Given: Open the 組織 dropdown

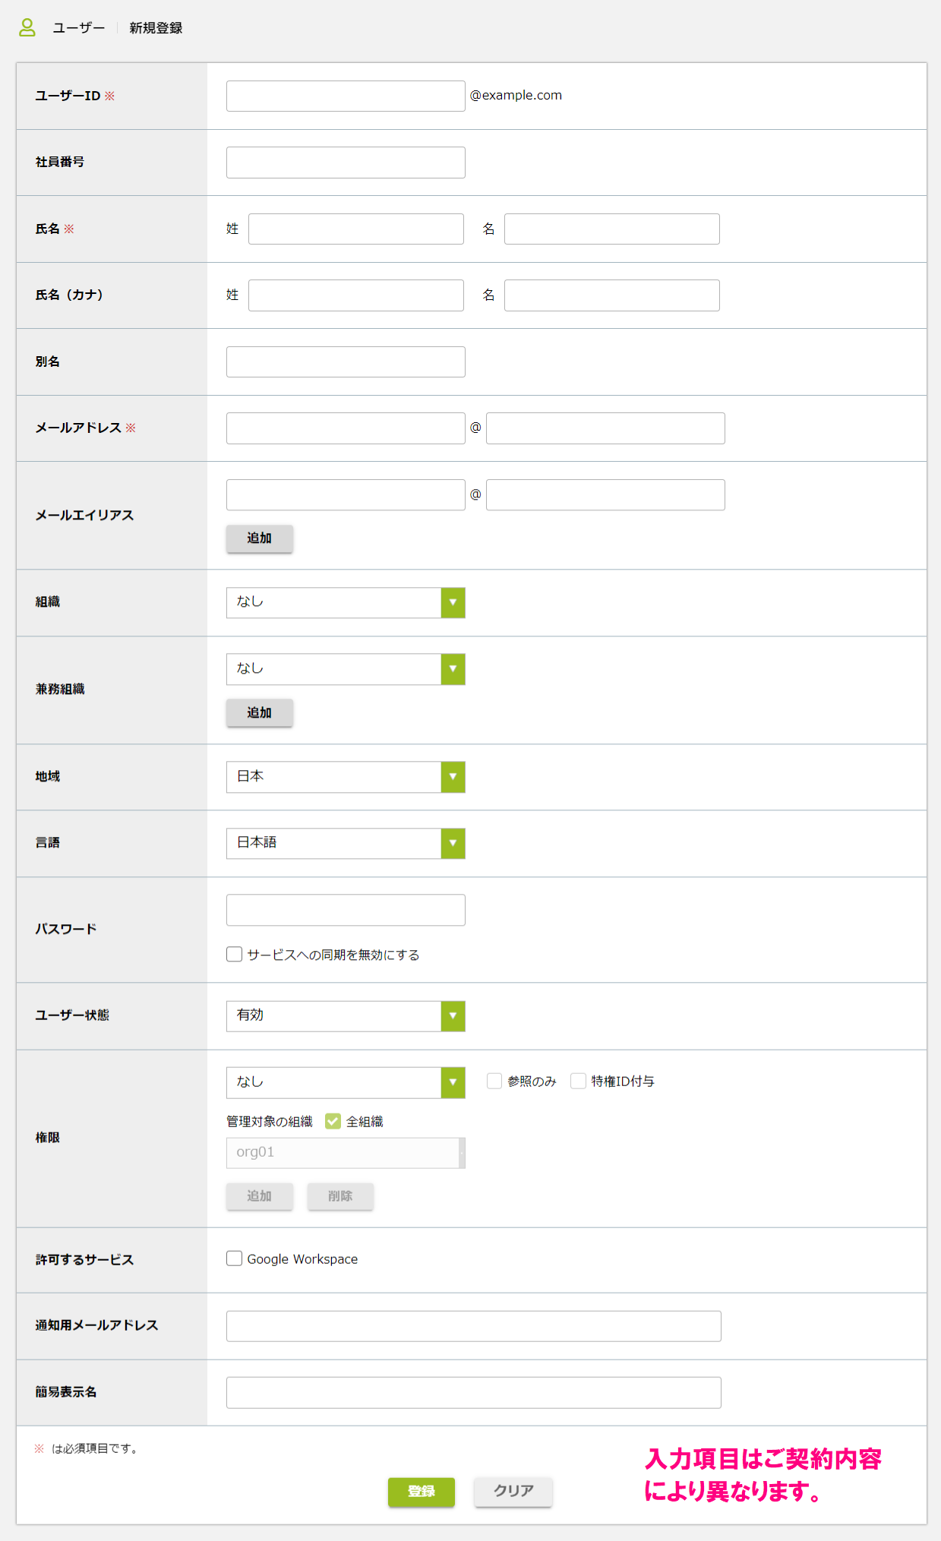Looking at the screenshot, I should coord(346,602).
